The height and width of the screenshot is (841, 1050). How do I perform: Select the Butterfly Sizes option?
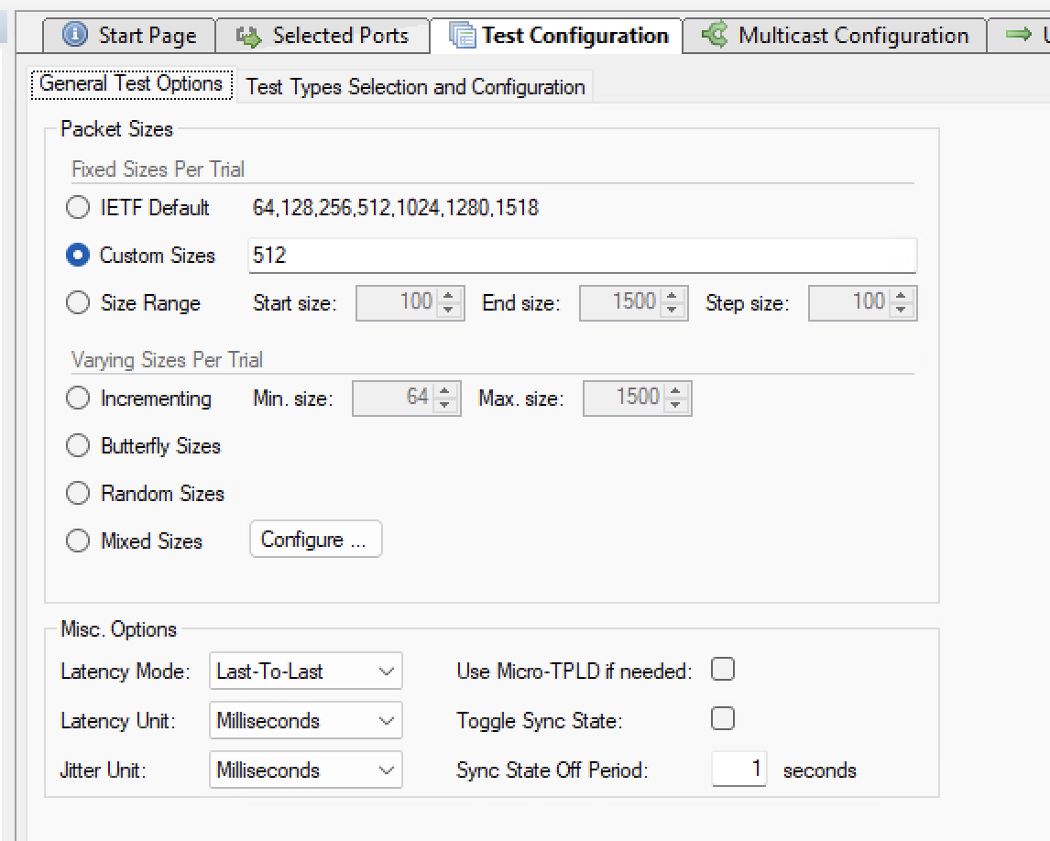tap(78, 446)
